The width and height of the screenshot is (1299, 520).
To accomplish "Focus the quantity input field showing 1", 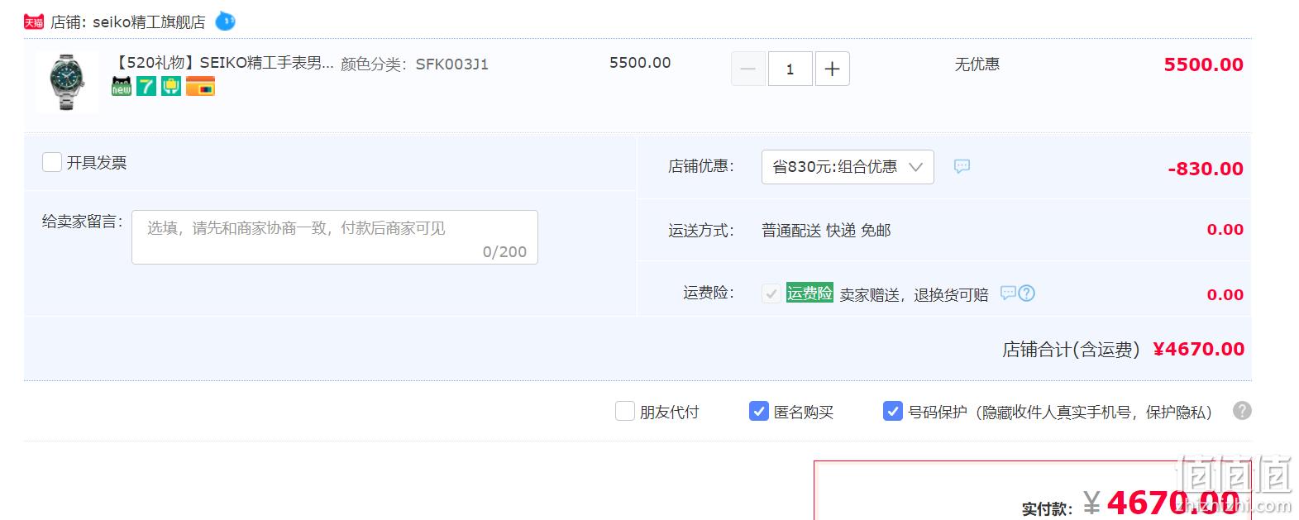I will (x=790, y=69).
